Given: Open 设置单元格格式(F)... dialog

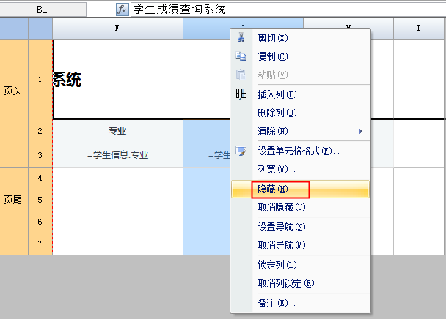Looking at the screenshot, I should 300,151.
